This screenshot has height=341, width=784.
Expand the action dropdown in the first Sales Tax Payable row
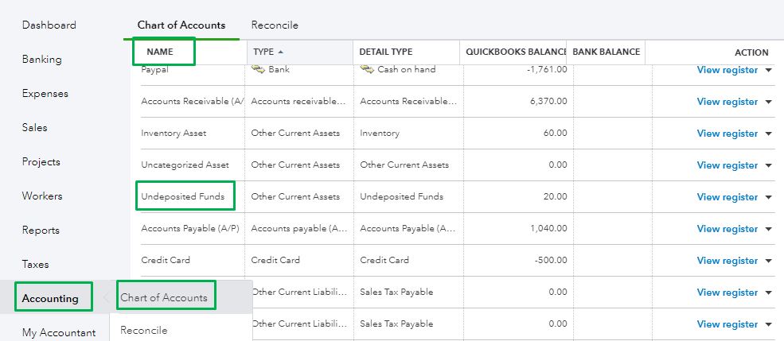coord(769,293)
